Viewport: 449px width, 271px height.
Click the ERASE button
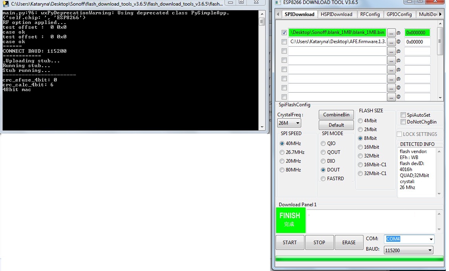click(348, 243)
